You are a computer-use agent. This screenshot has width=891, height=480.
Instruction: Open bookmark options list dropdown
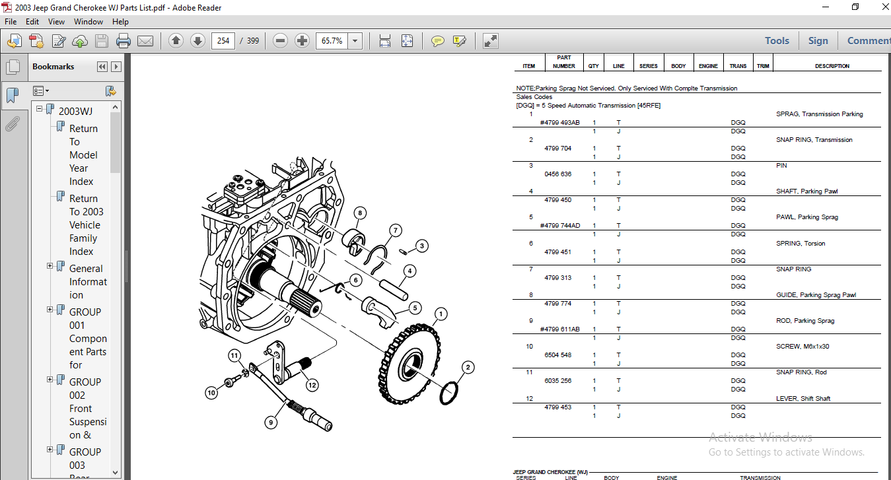pyautogui.click(x=41, y=90)
